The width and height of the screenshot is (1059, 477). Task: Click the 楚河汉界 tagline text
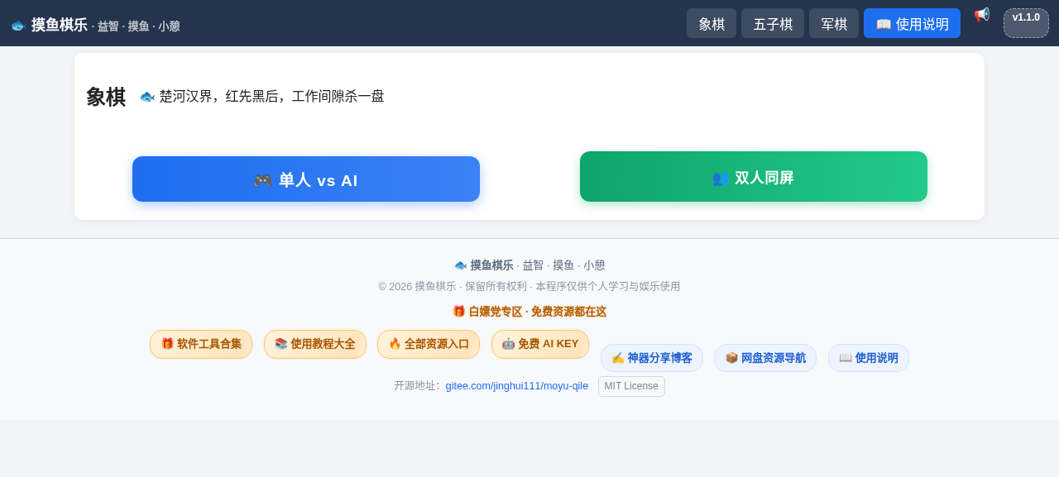(x=262, y=97)
